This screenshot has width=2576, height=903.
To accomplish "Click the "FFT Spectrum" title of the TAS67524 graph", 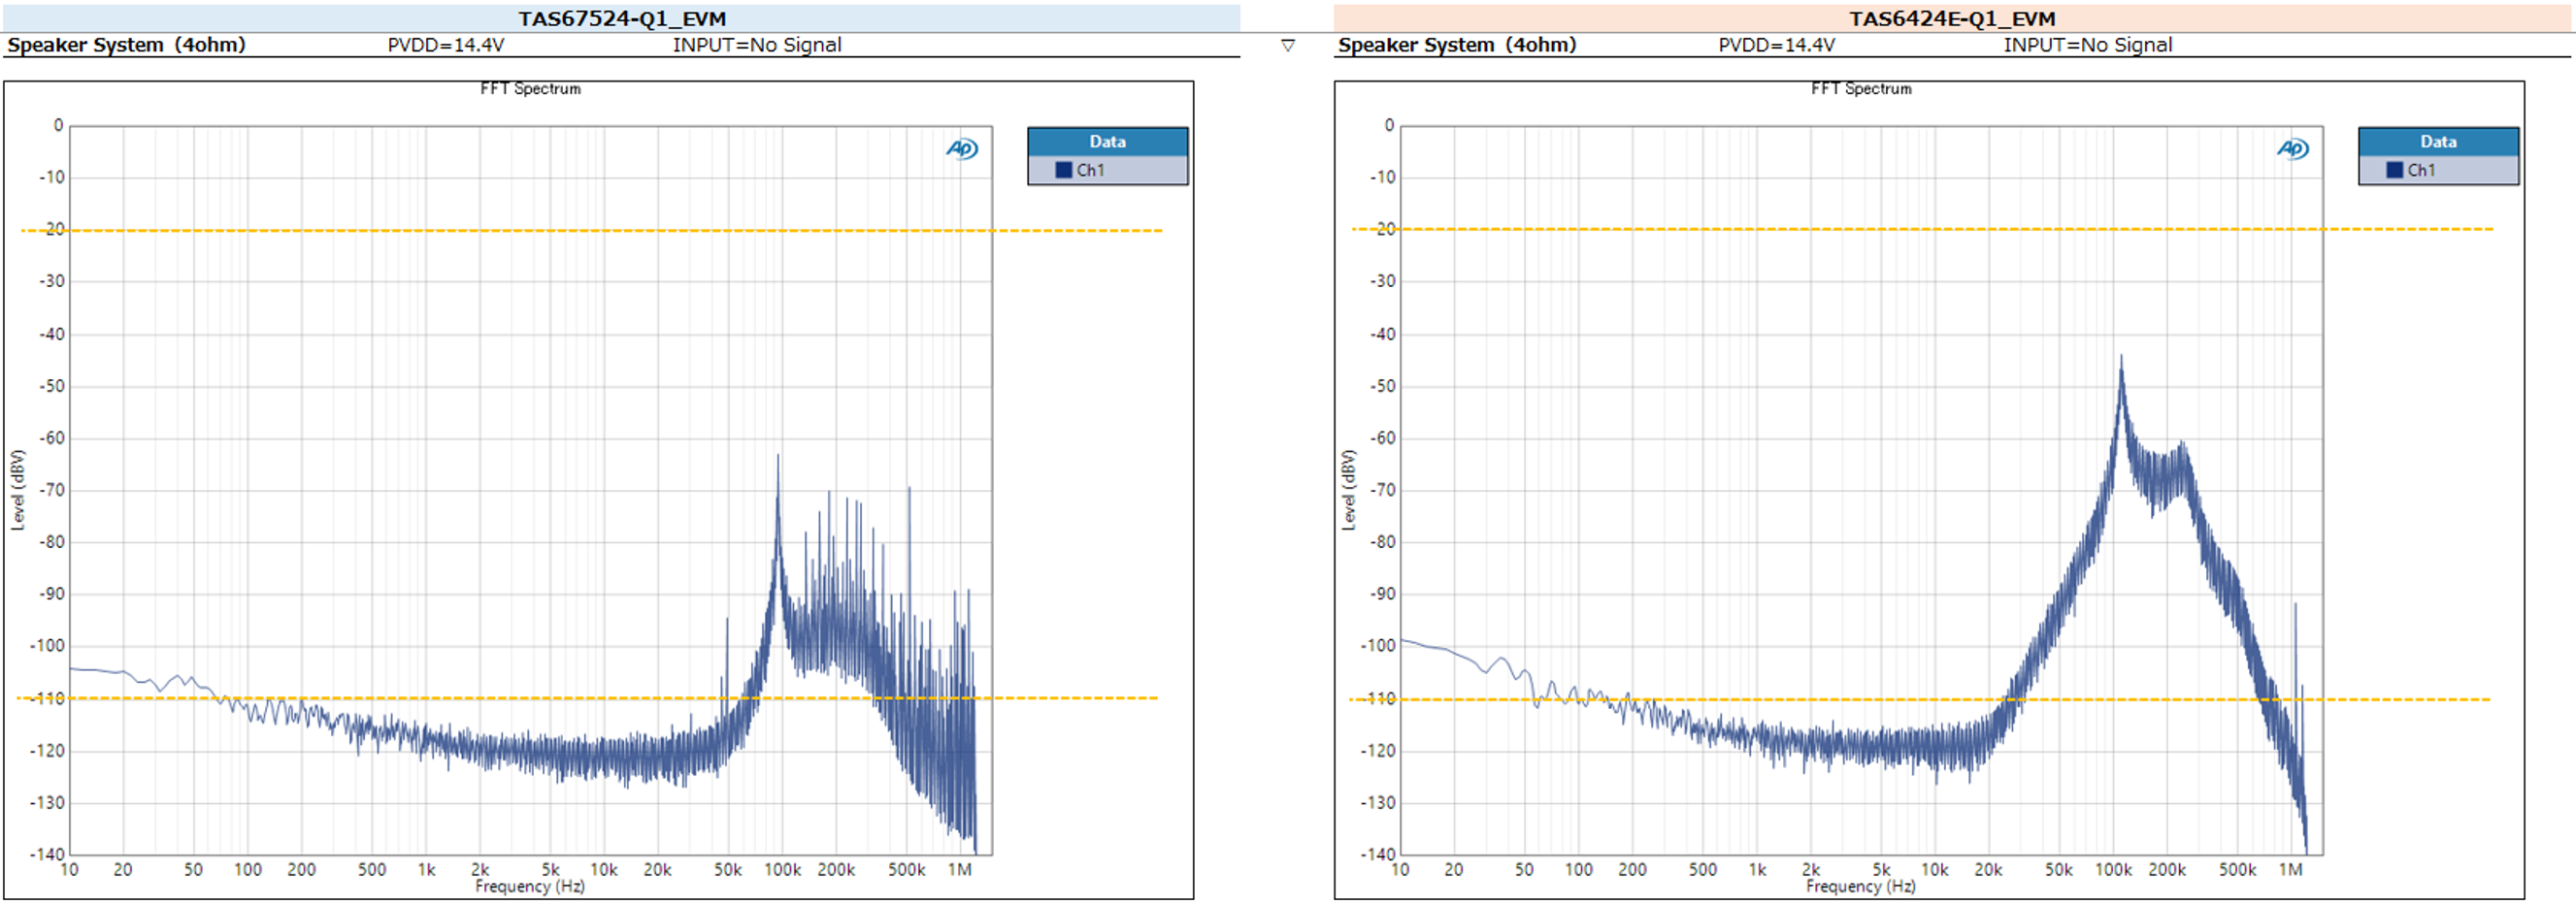I will (530, 89).
